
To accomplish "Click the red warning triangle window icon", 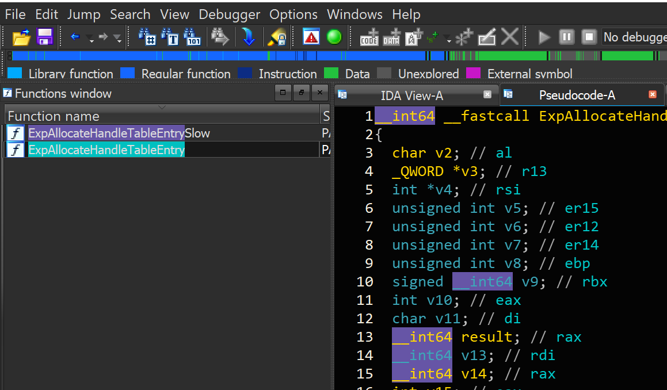I will coord(311,37).
